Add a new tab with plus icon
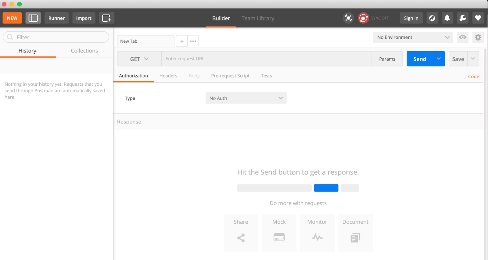Screen dimensions: 488x260 [182, 41]
